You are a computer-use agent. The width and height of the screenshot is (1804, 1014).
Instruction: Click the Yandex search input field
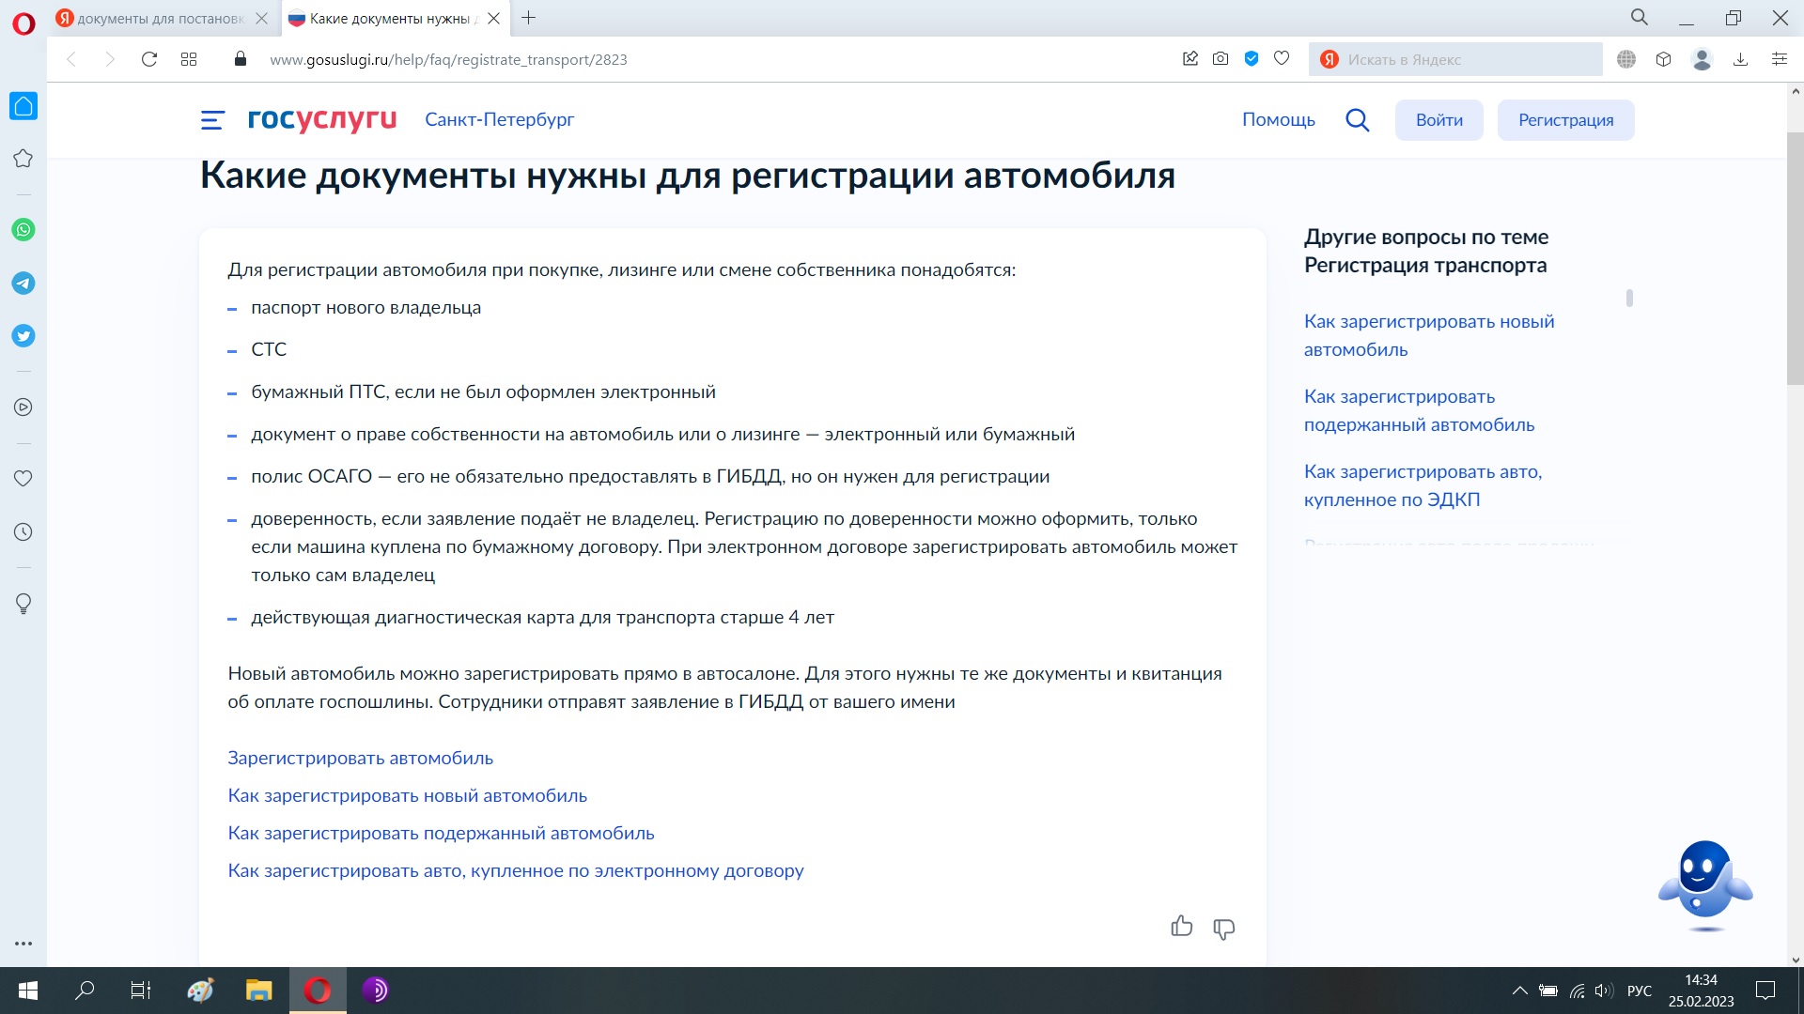tap(1466, 59)
